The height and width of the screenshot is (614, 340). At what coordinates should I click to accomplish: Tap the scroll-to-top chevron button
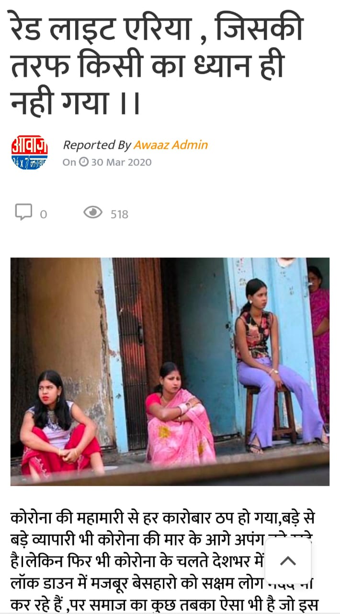pyautogui.click(x=288, y=560)
